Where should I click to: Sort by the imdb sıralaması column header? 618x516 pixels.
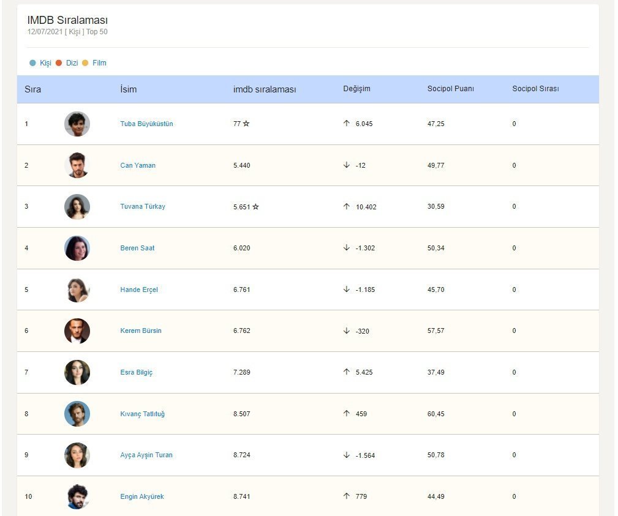click(265, 89)
